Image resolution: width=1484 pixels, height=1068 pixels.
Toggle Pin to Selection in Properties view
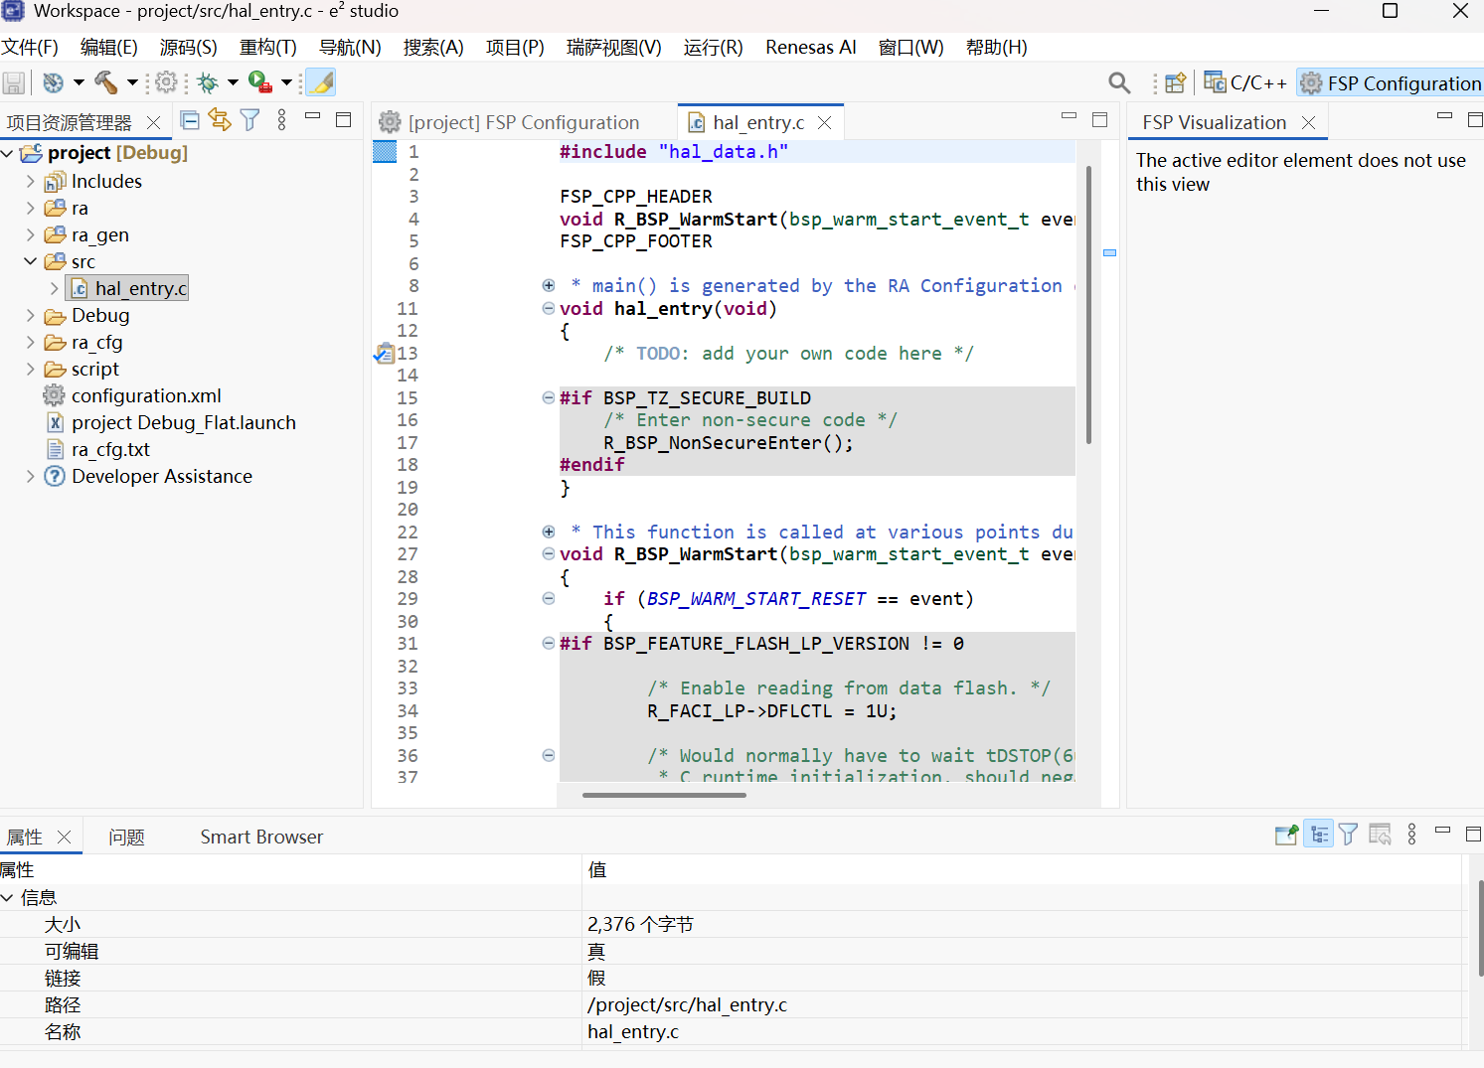(1286, 835)
